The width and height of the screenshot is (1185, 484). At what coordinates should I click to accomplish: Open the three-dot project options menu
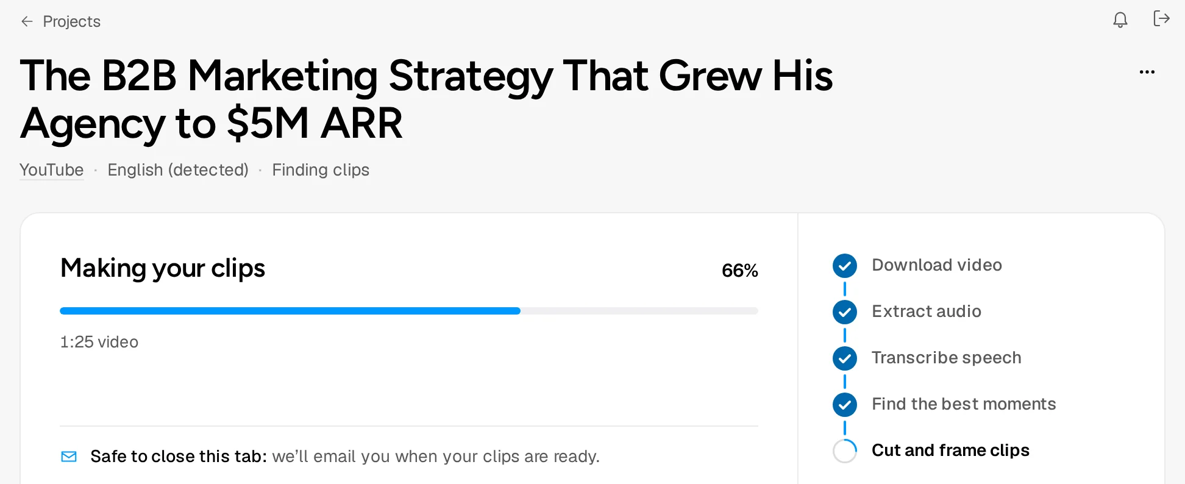click(1147, 72)
